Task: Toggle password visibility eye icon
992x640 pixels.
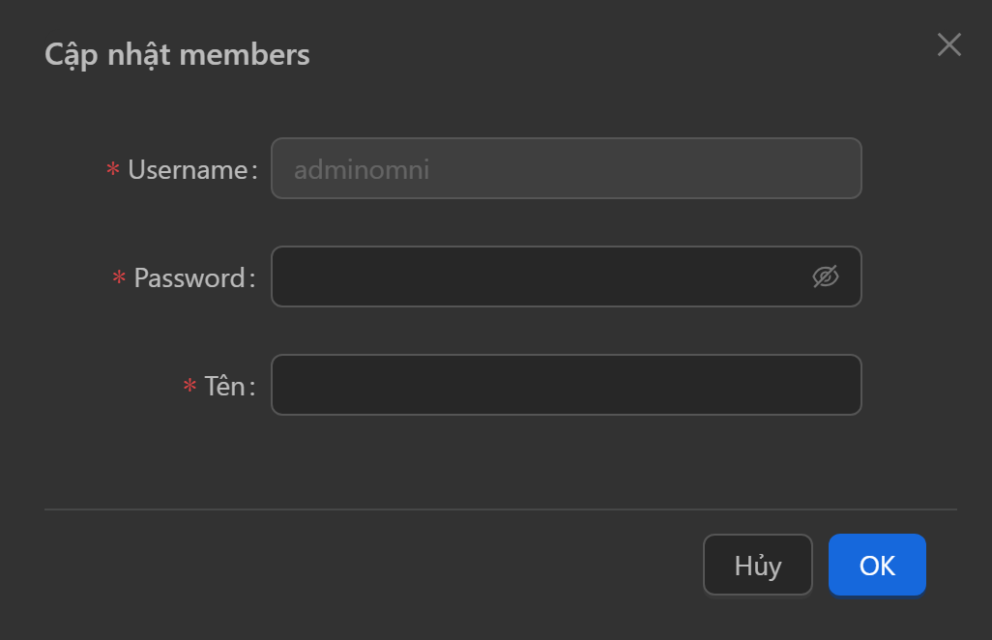Action: [825, 277]
